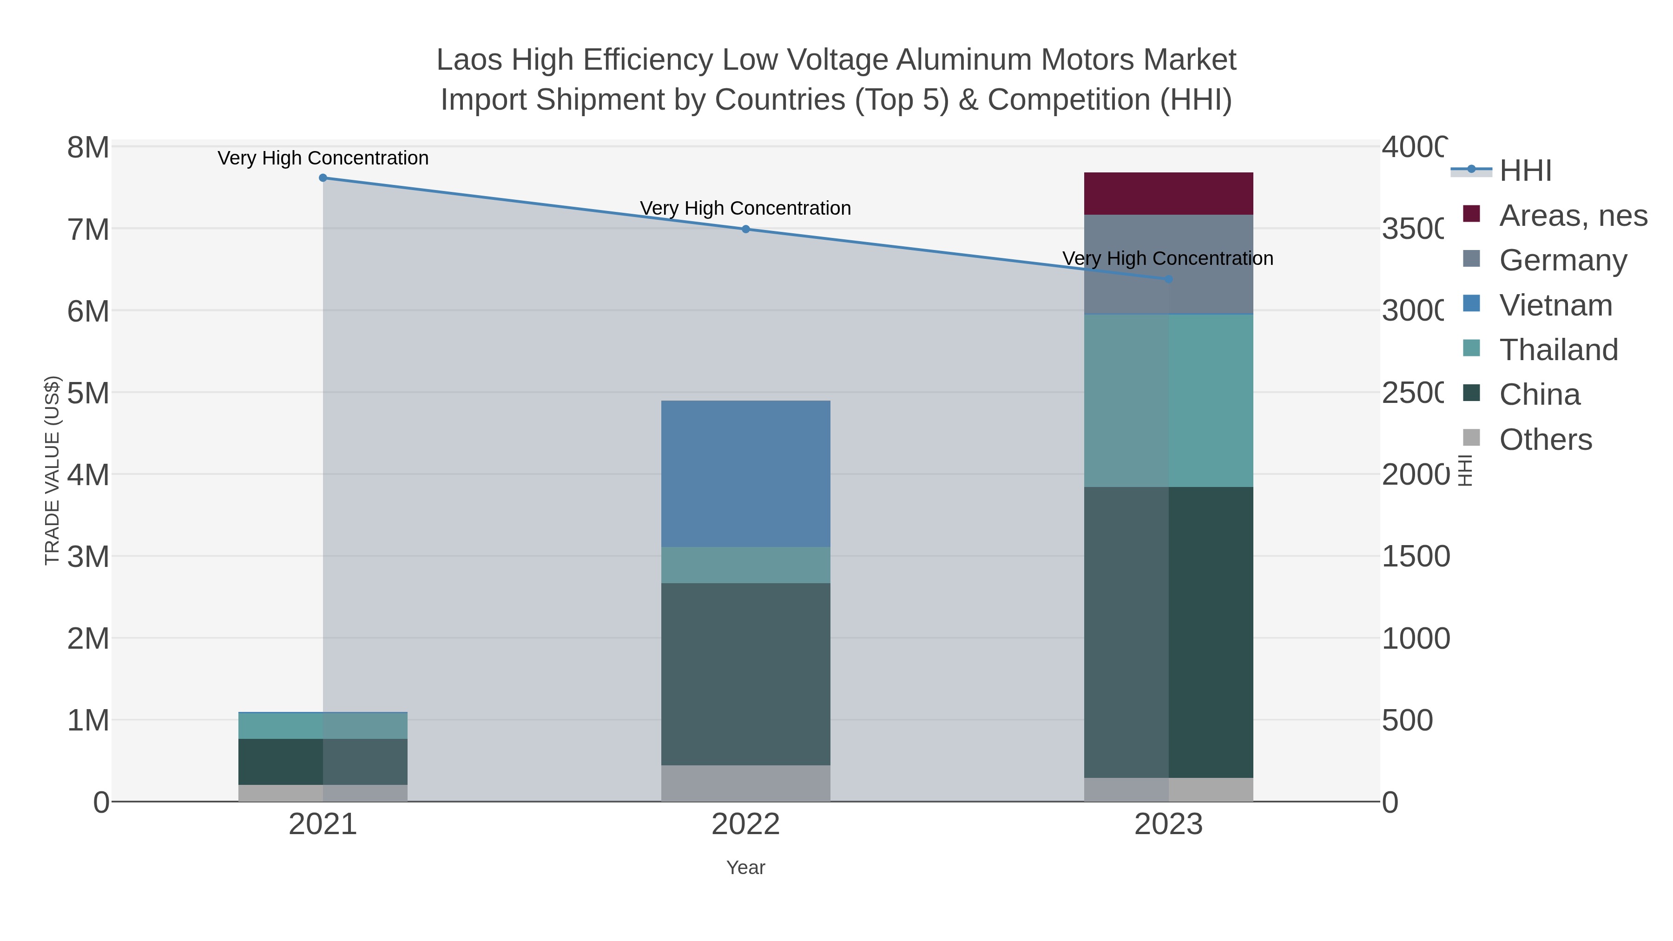Toggle the Areas, nes legend entry

[x=1555, y=216]
